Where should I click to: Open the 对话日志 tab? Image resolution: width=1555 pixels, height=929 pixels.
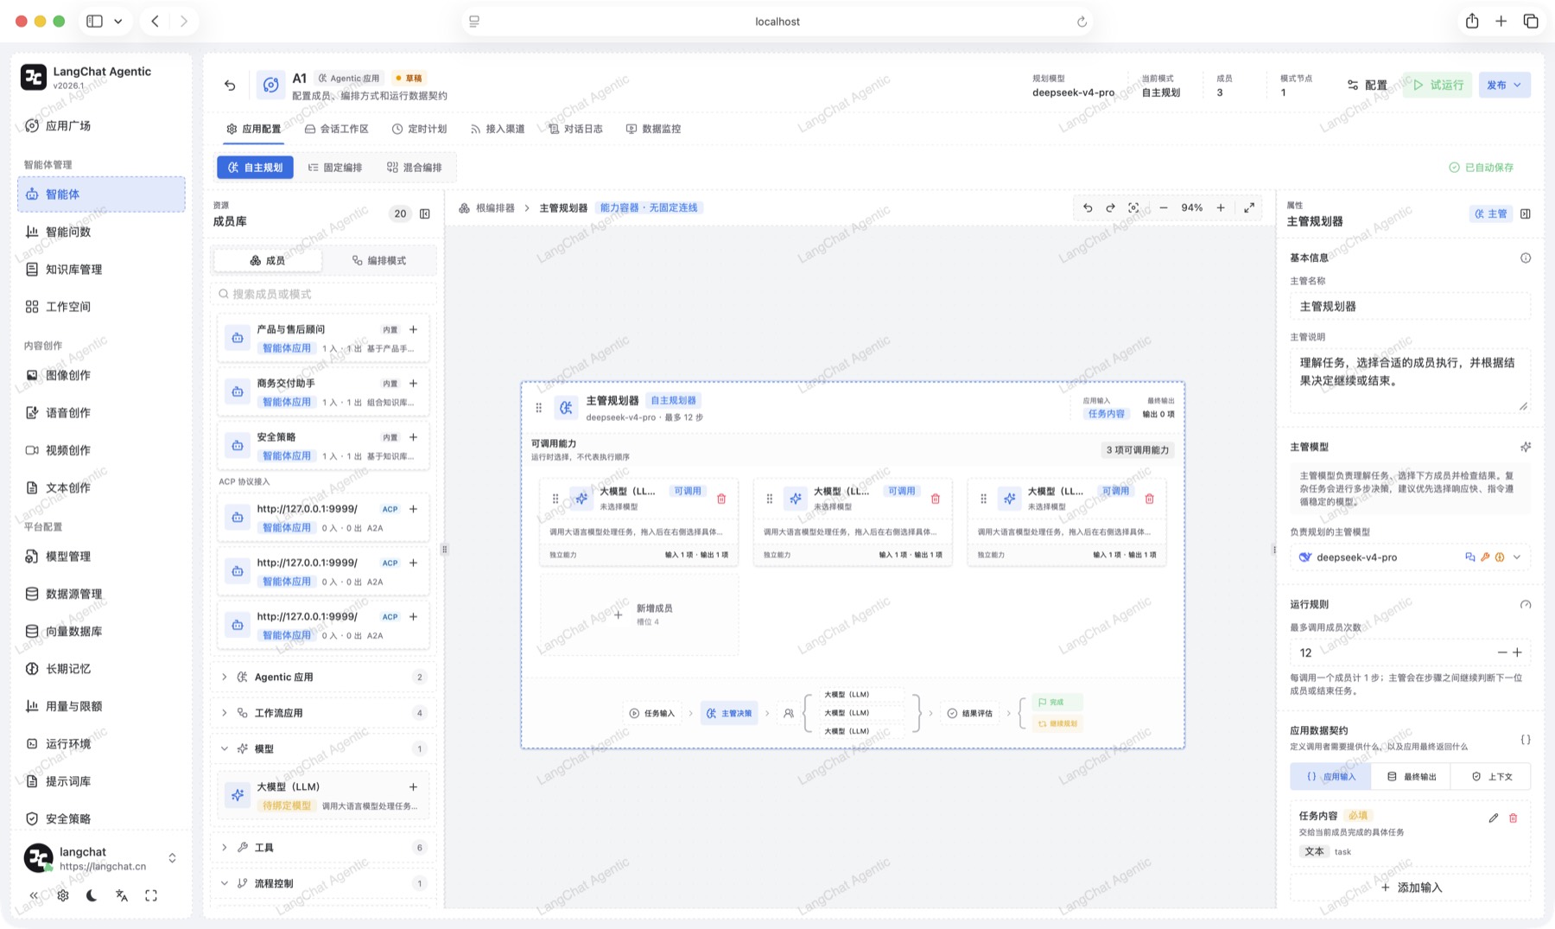pos(575,129)
